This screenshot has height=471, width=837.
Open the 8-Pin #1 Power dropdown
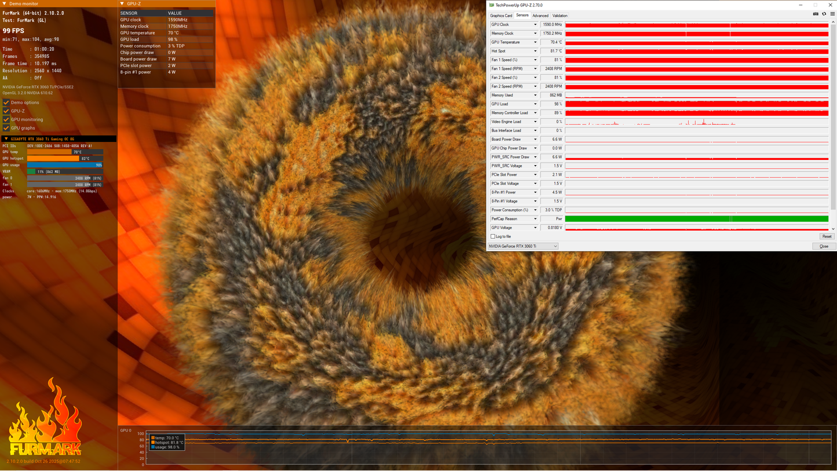535,192
